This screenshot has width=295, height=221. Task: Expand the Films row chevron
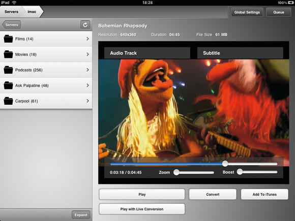87,39
